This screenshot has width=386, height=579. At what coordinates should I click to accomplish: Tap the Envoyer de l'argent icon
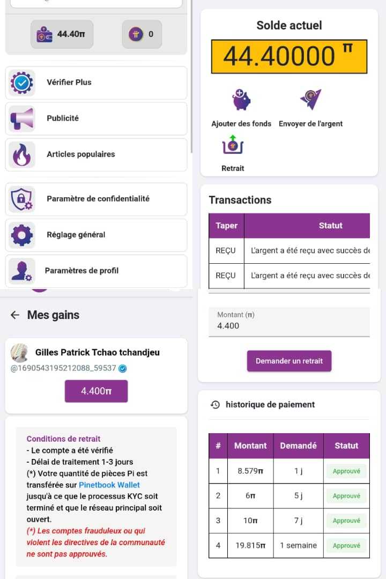[310, 99]
